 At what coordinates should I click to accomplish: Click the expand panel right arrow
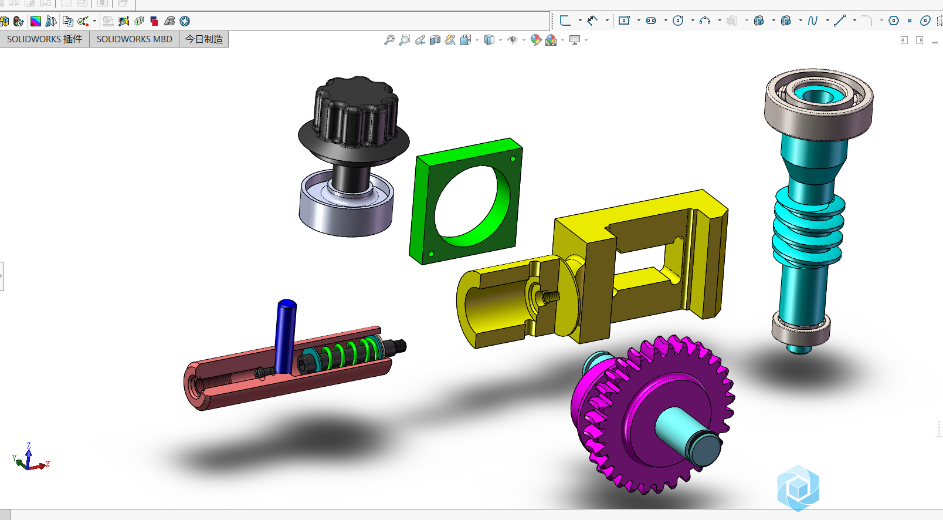pyautogui.click(x=920, y=40)
